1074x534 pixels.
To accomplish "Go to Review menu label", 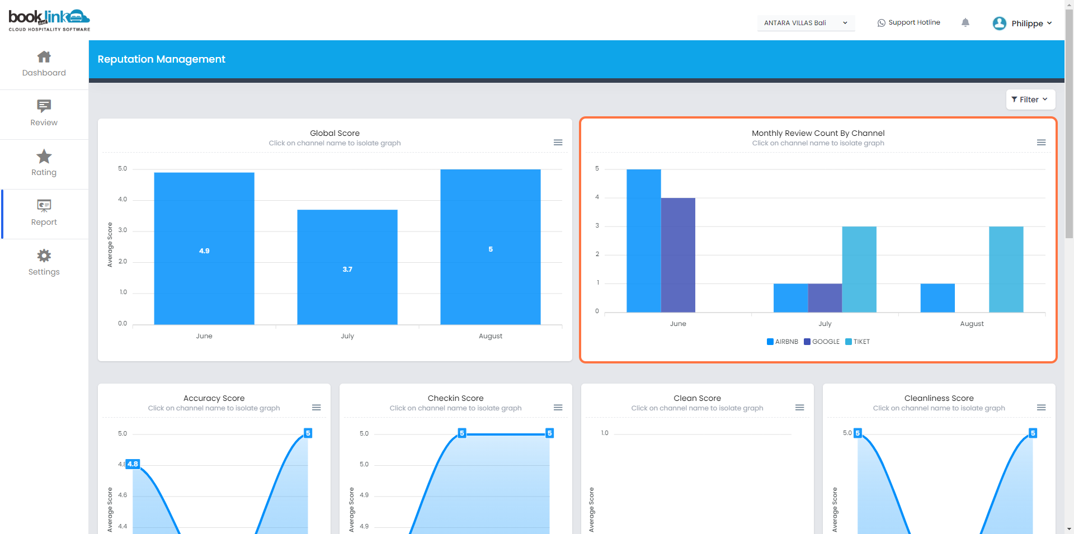I will tap(44, 122).
